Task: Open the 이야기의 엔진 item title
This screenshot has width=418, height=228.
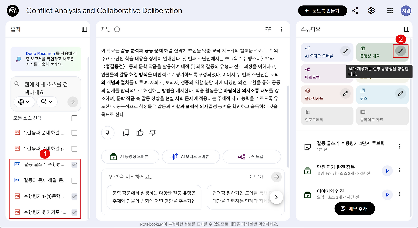Action: [x=330, y=191]
